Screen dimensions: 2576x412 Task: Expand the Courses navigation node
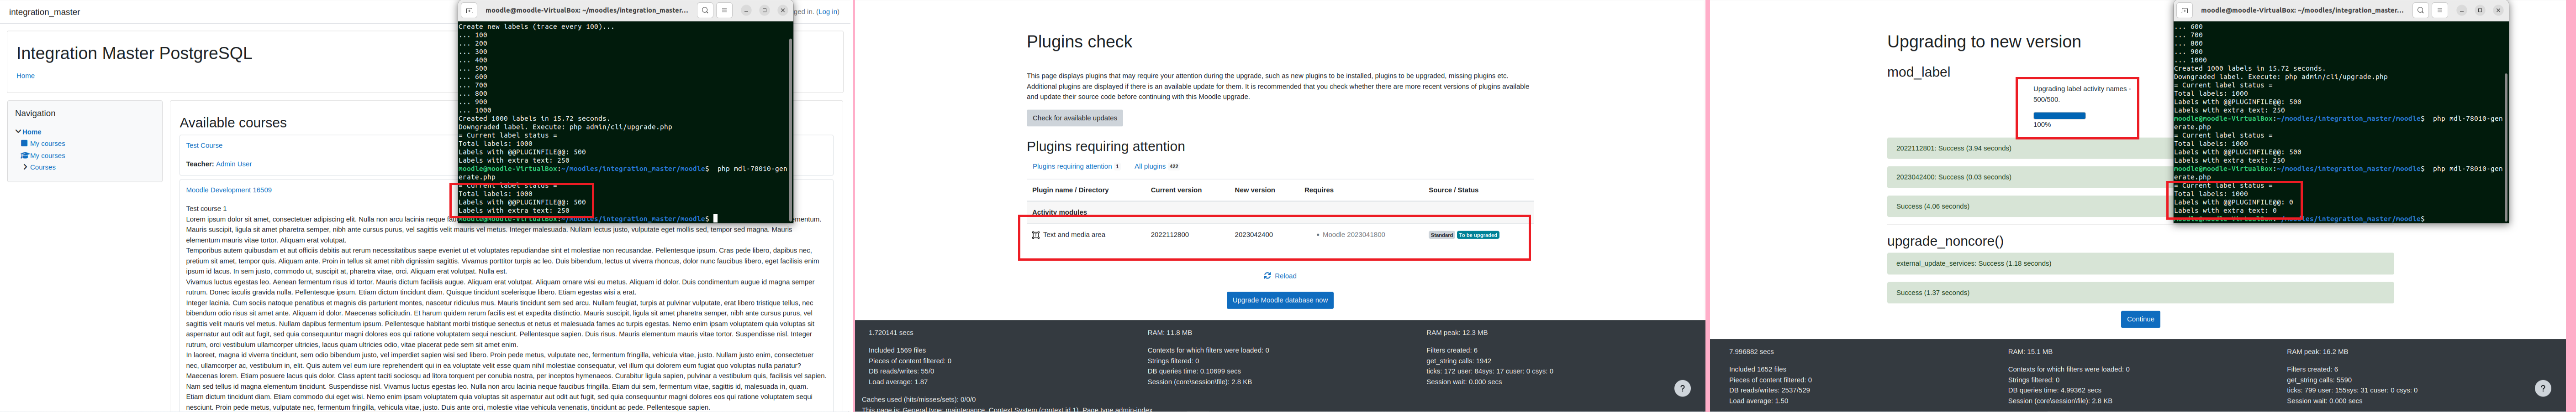pyautogui.click(x=24, y=168)
